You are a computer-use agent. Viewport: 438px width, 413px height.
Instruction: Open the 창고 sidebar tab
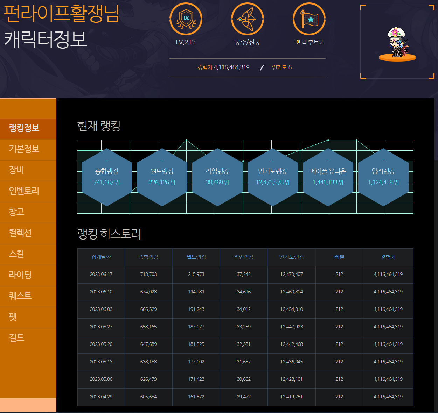tap(28, 213)
